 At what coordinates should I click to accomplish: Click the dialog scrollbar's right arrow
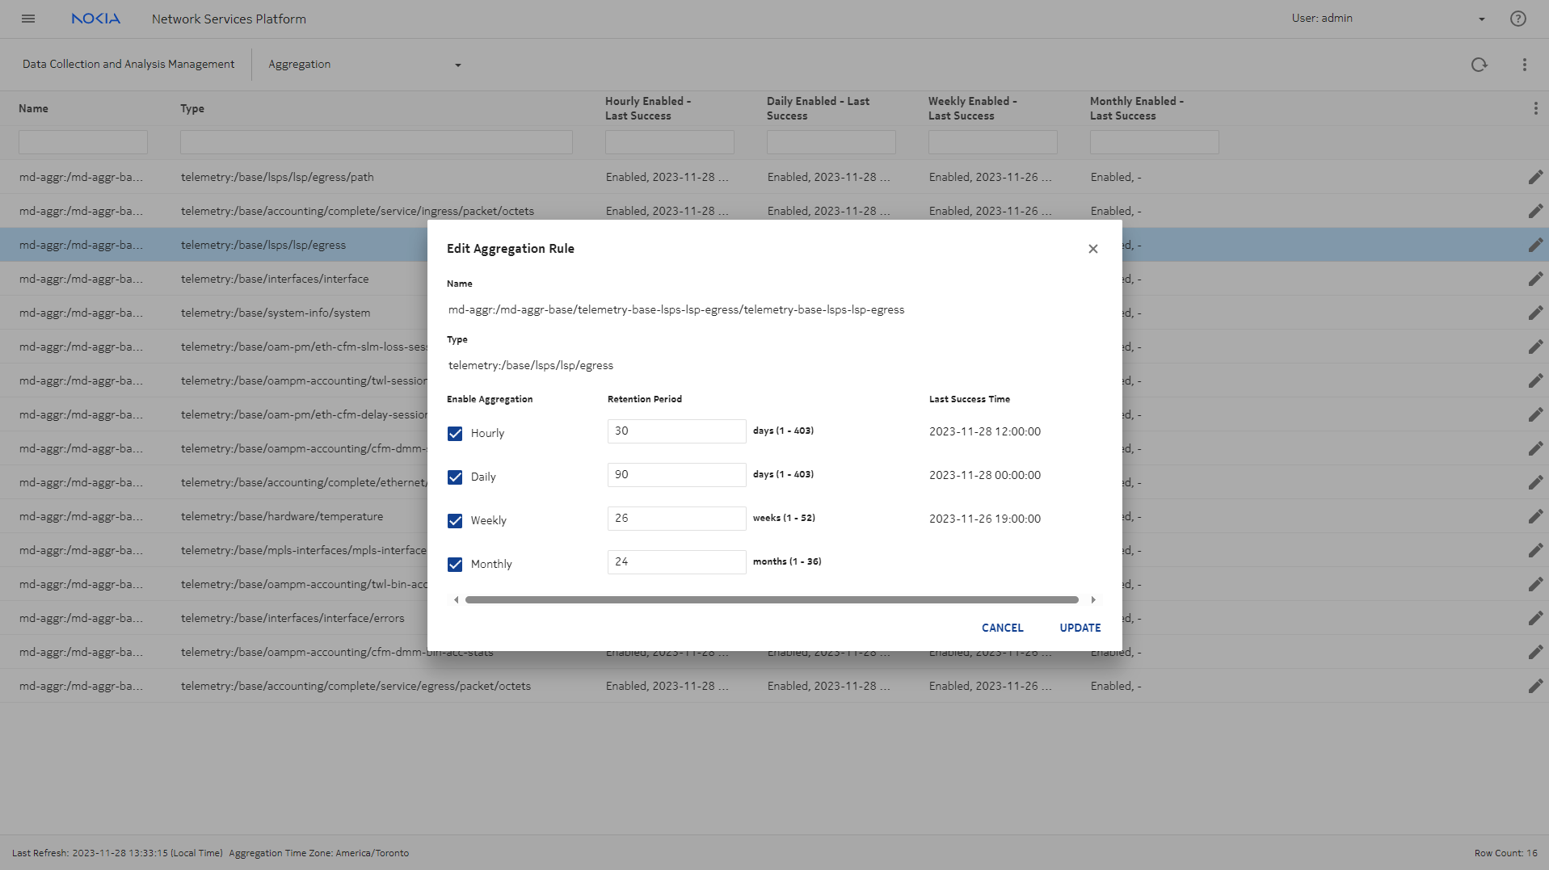(1093, 600)
